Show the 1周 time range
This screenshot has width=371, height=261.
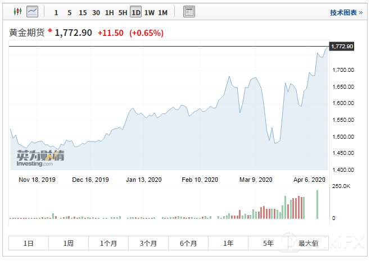(x=69, y=243)
